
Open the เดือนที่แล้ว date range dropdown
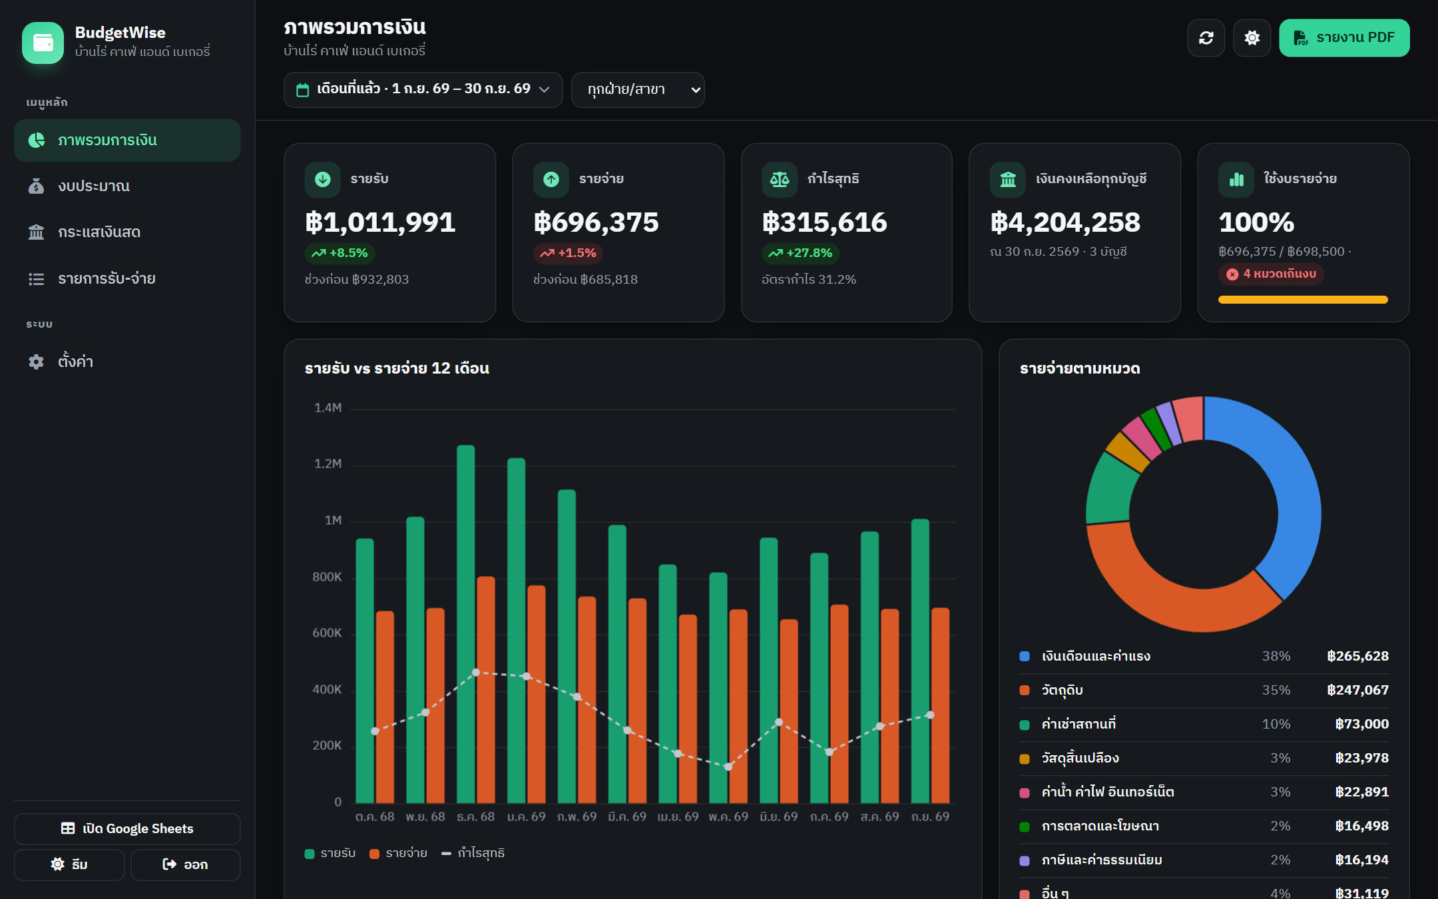(423, 90)
